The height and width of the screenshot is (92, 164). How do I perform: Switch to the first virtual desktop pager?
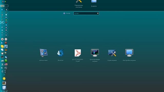(x=2, y=6)
